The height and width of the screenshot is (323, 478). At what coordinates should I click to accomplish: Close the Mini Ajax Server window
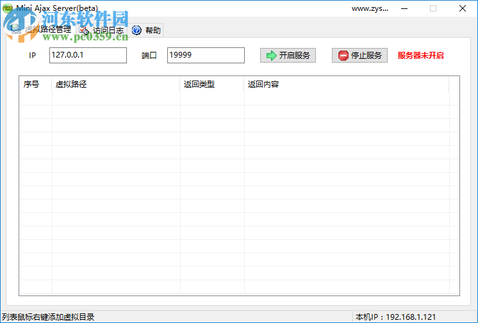pyautogui.click(x=463, y=8)
